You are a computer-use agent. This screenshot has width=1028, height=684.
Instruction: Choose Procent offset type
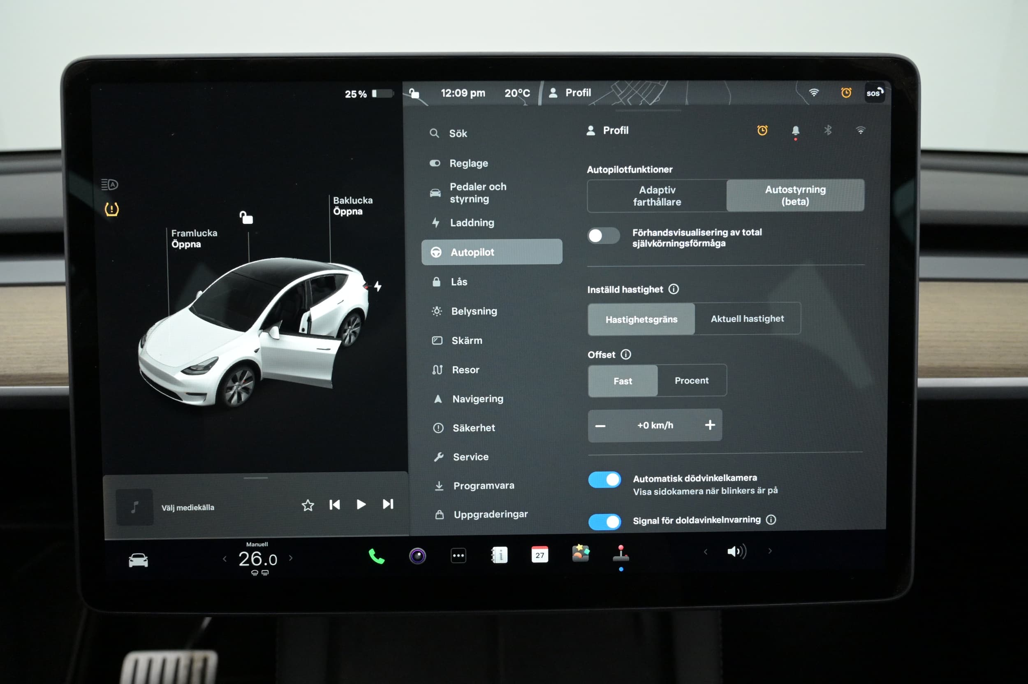point(691,380)
